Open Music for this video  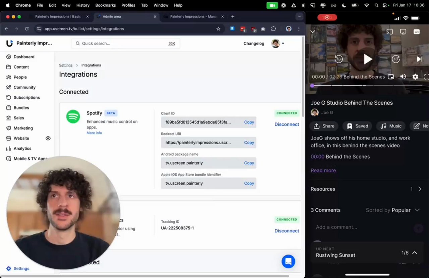391,126
